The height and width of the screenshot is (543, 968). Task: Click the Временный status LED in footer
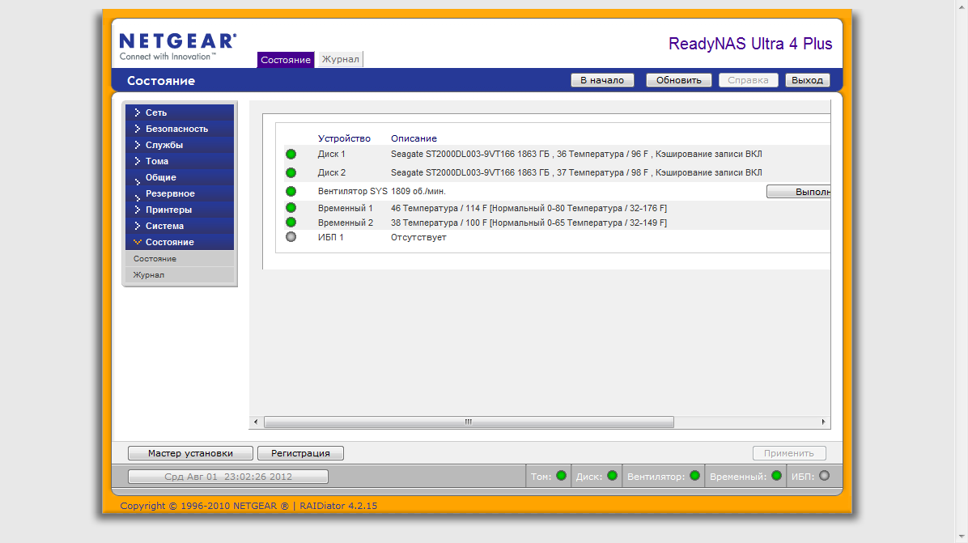(777, 476)
